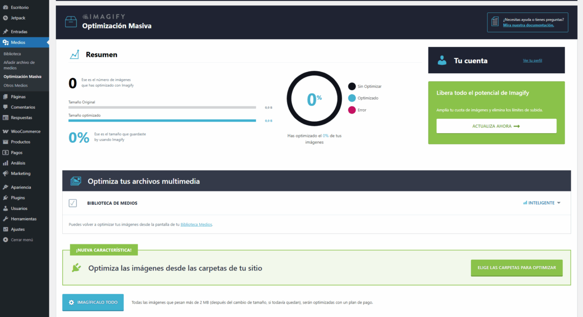Open Otros Medios submenu item
Screen dimensions: 583x317
click(x=15, y=86)
